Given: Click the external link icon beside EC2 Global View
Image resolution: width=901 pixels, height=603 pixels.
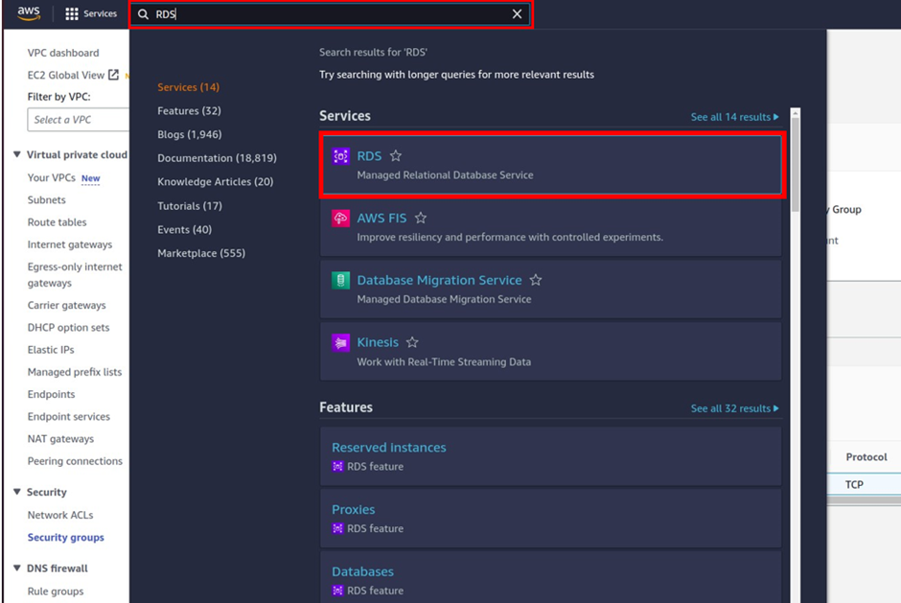Looking at the screenshot, I should click(x=113, y=75).
